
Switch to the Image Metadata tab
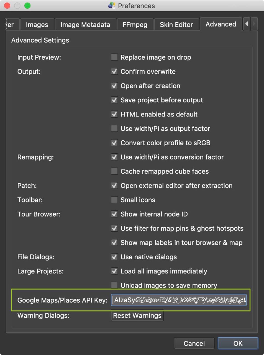pos(85,24)
